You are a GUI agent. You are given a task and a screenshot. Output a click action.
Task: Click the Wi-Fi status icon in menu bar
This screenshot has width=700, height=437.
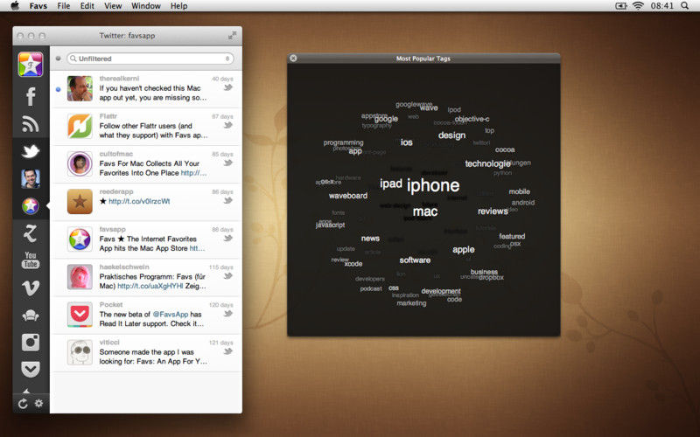click(x=639, y=6)
